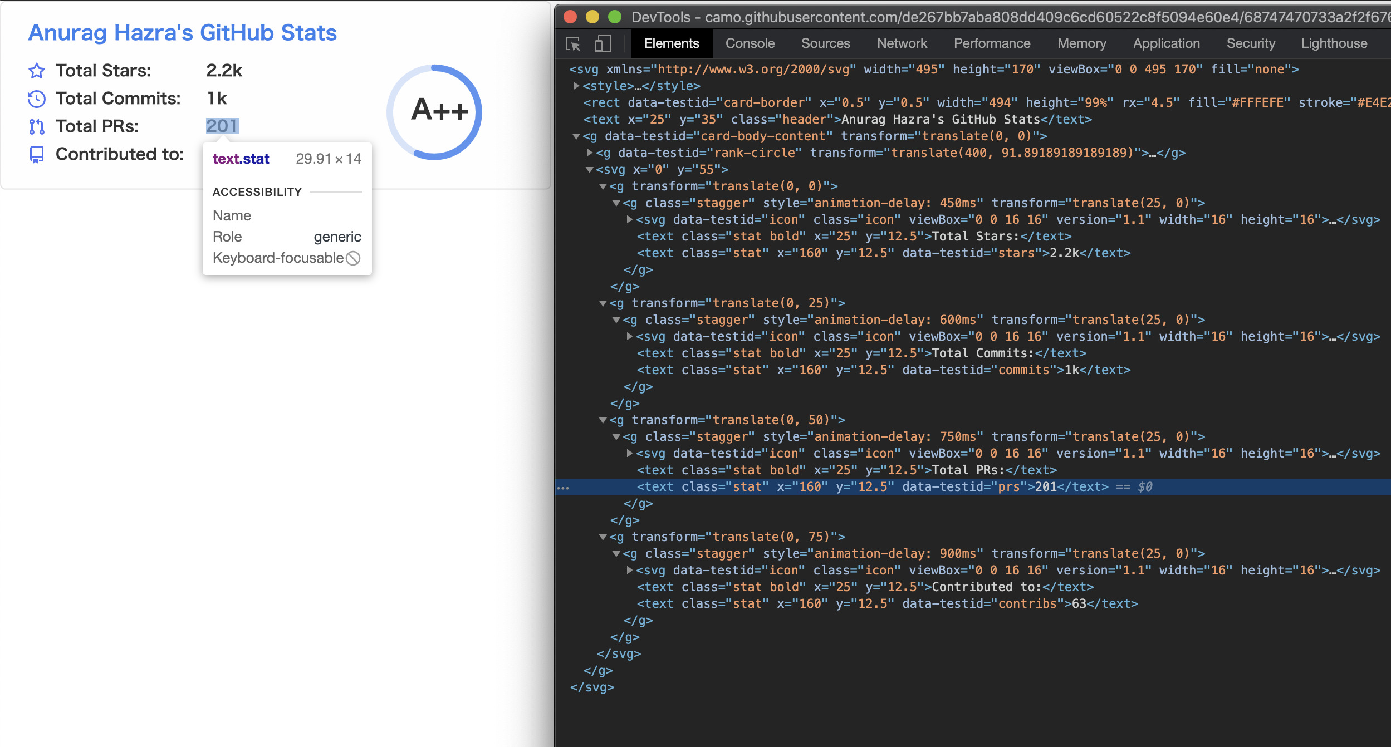
Task: Click the three dots beside selected prs row
Action: (563, 488)
